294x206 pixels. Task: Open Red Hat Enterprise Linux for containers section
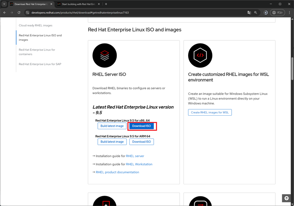click(37, 52)
